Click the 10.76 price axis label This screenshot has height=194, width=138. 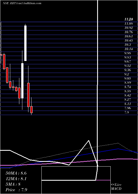click(129, 32)
